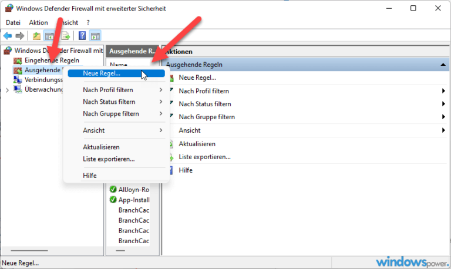The image size is (451, 269).
Task: Click the rules list horizontal scrollbar
Action: click(x=120, y=251)
